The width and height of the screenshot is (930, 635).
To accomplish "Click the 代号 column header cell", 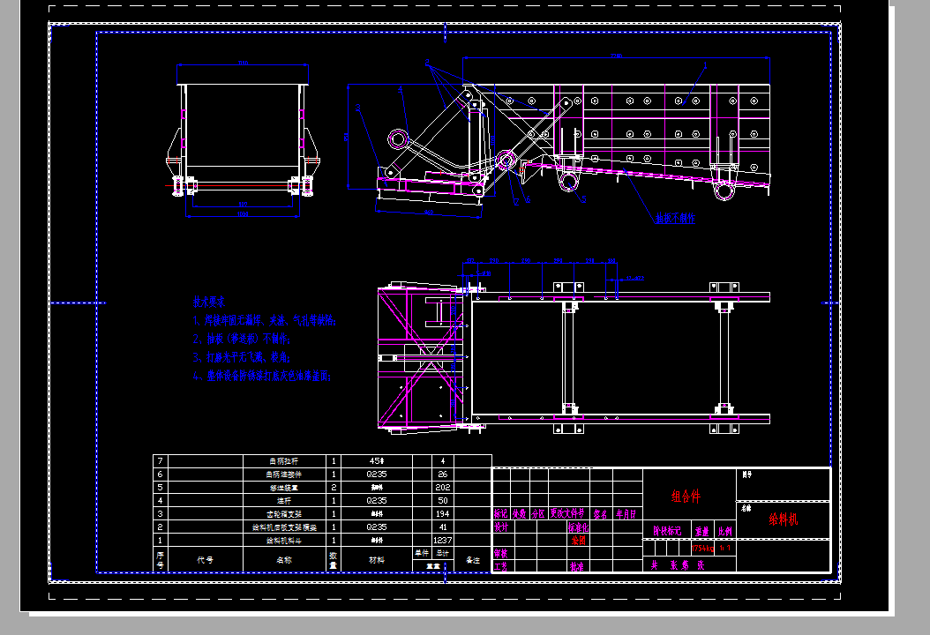I will 206,559.
